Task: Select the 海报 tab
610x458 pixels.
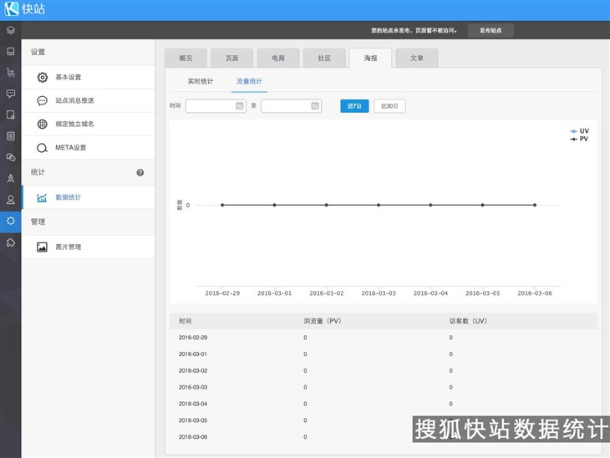Action: [x=370, y=59]
